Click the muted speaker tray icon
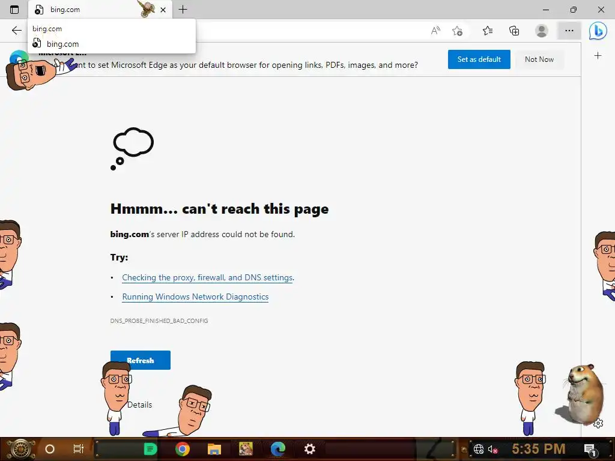The height and width of the screenshot is (461, 615). pyautogui.click(x=492, y=449)
